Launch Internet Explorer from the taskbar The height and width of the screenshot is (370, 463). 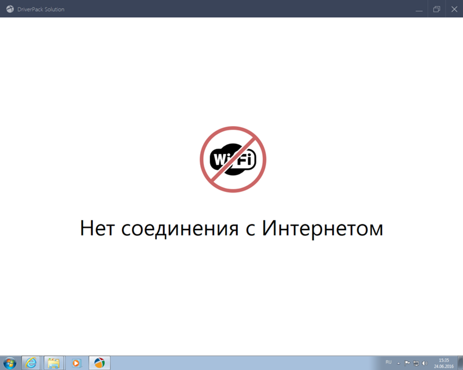click(31, 363)
